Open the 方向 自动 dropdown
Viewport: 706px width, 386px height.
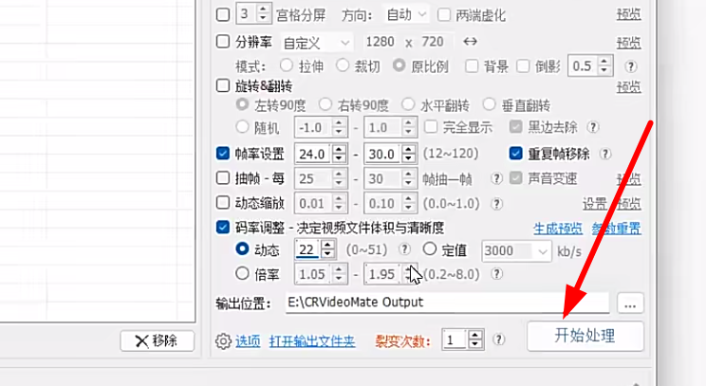click(405, 15)
